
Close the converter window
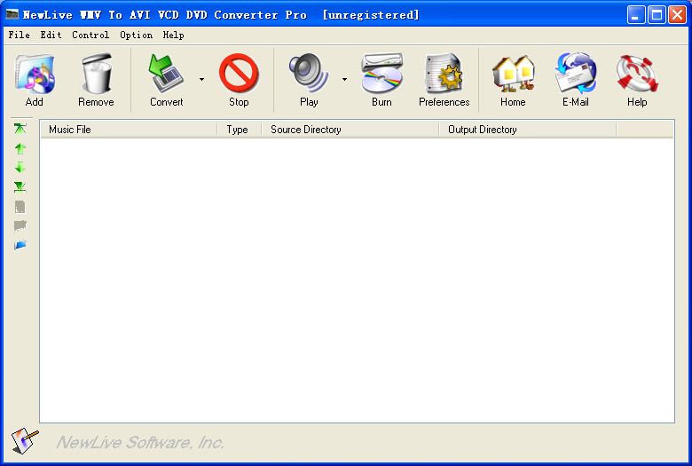click(x=677, y=15)
